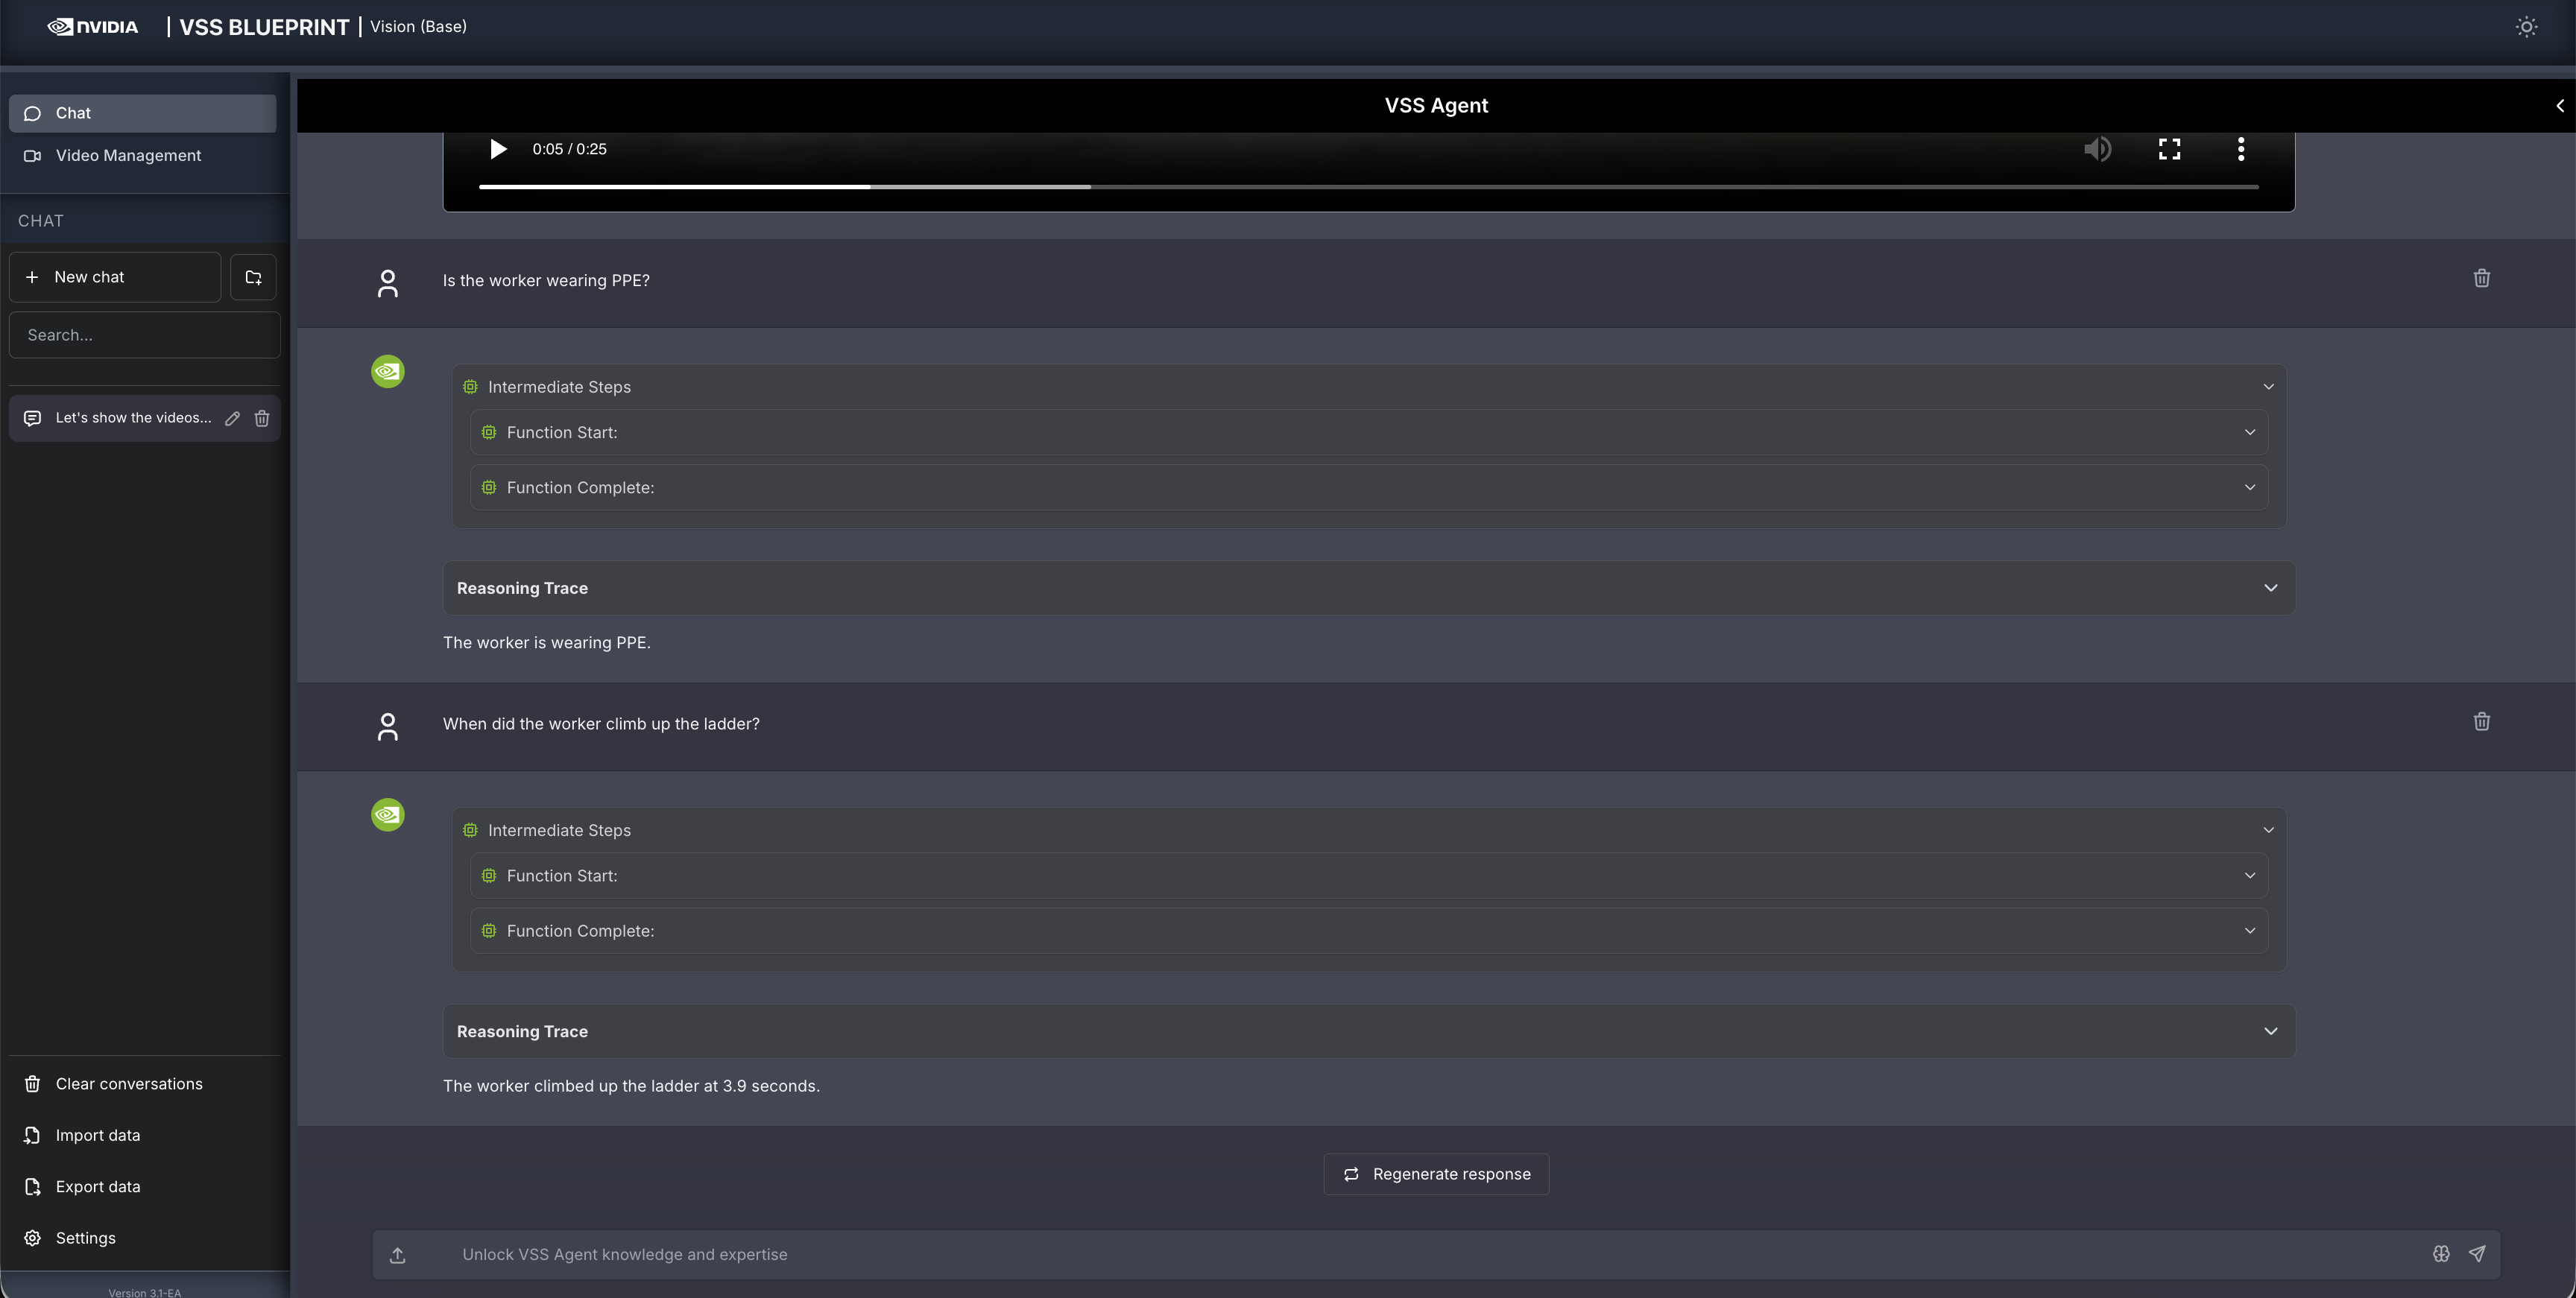Play the video in the player
The image size is (2576, 1298).
click(x=498, y=149)
